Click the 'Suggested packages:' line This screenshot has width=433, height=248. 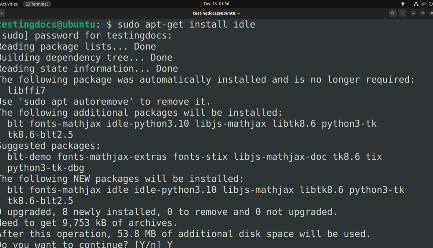49,145
